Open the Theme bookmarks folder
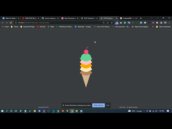Image resolution: width=172 pixels, height=129 pixels. (x=15, y=27)
